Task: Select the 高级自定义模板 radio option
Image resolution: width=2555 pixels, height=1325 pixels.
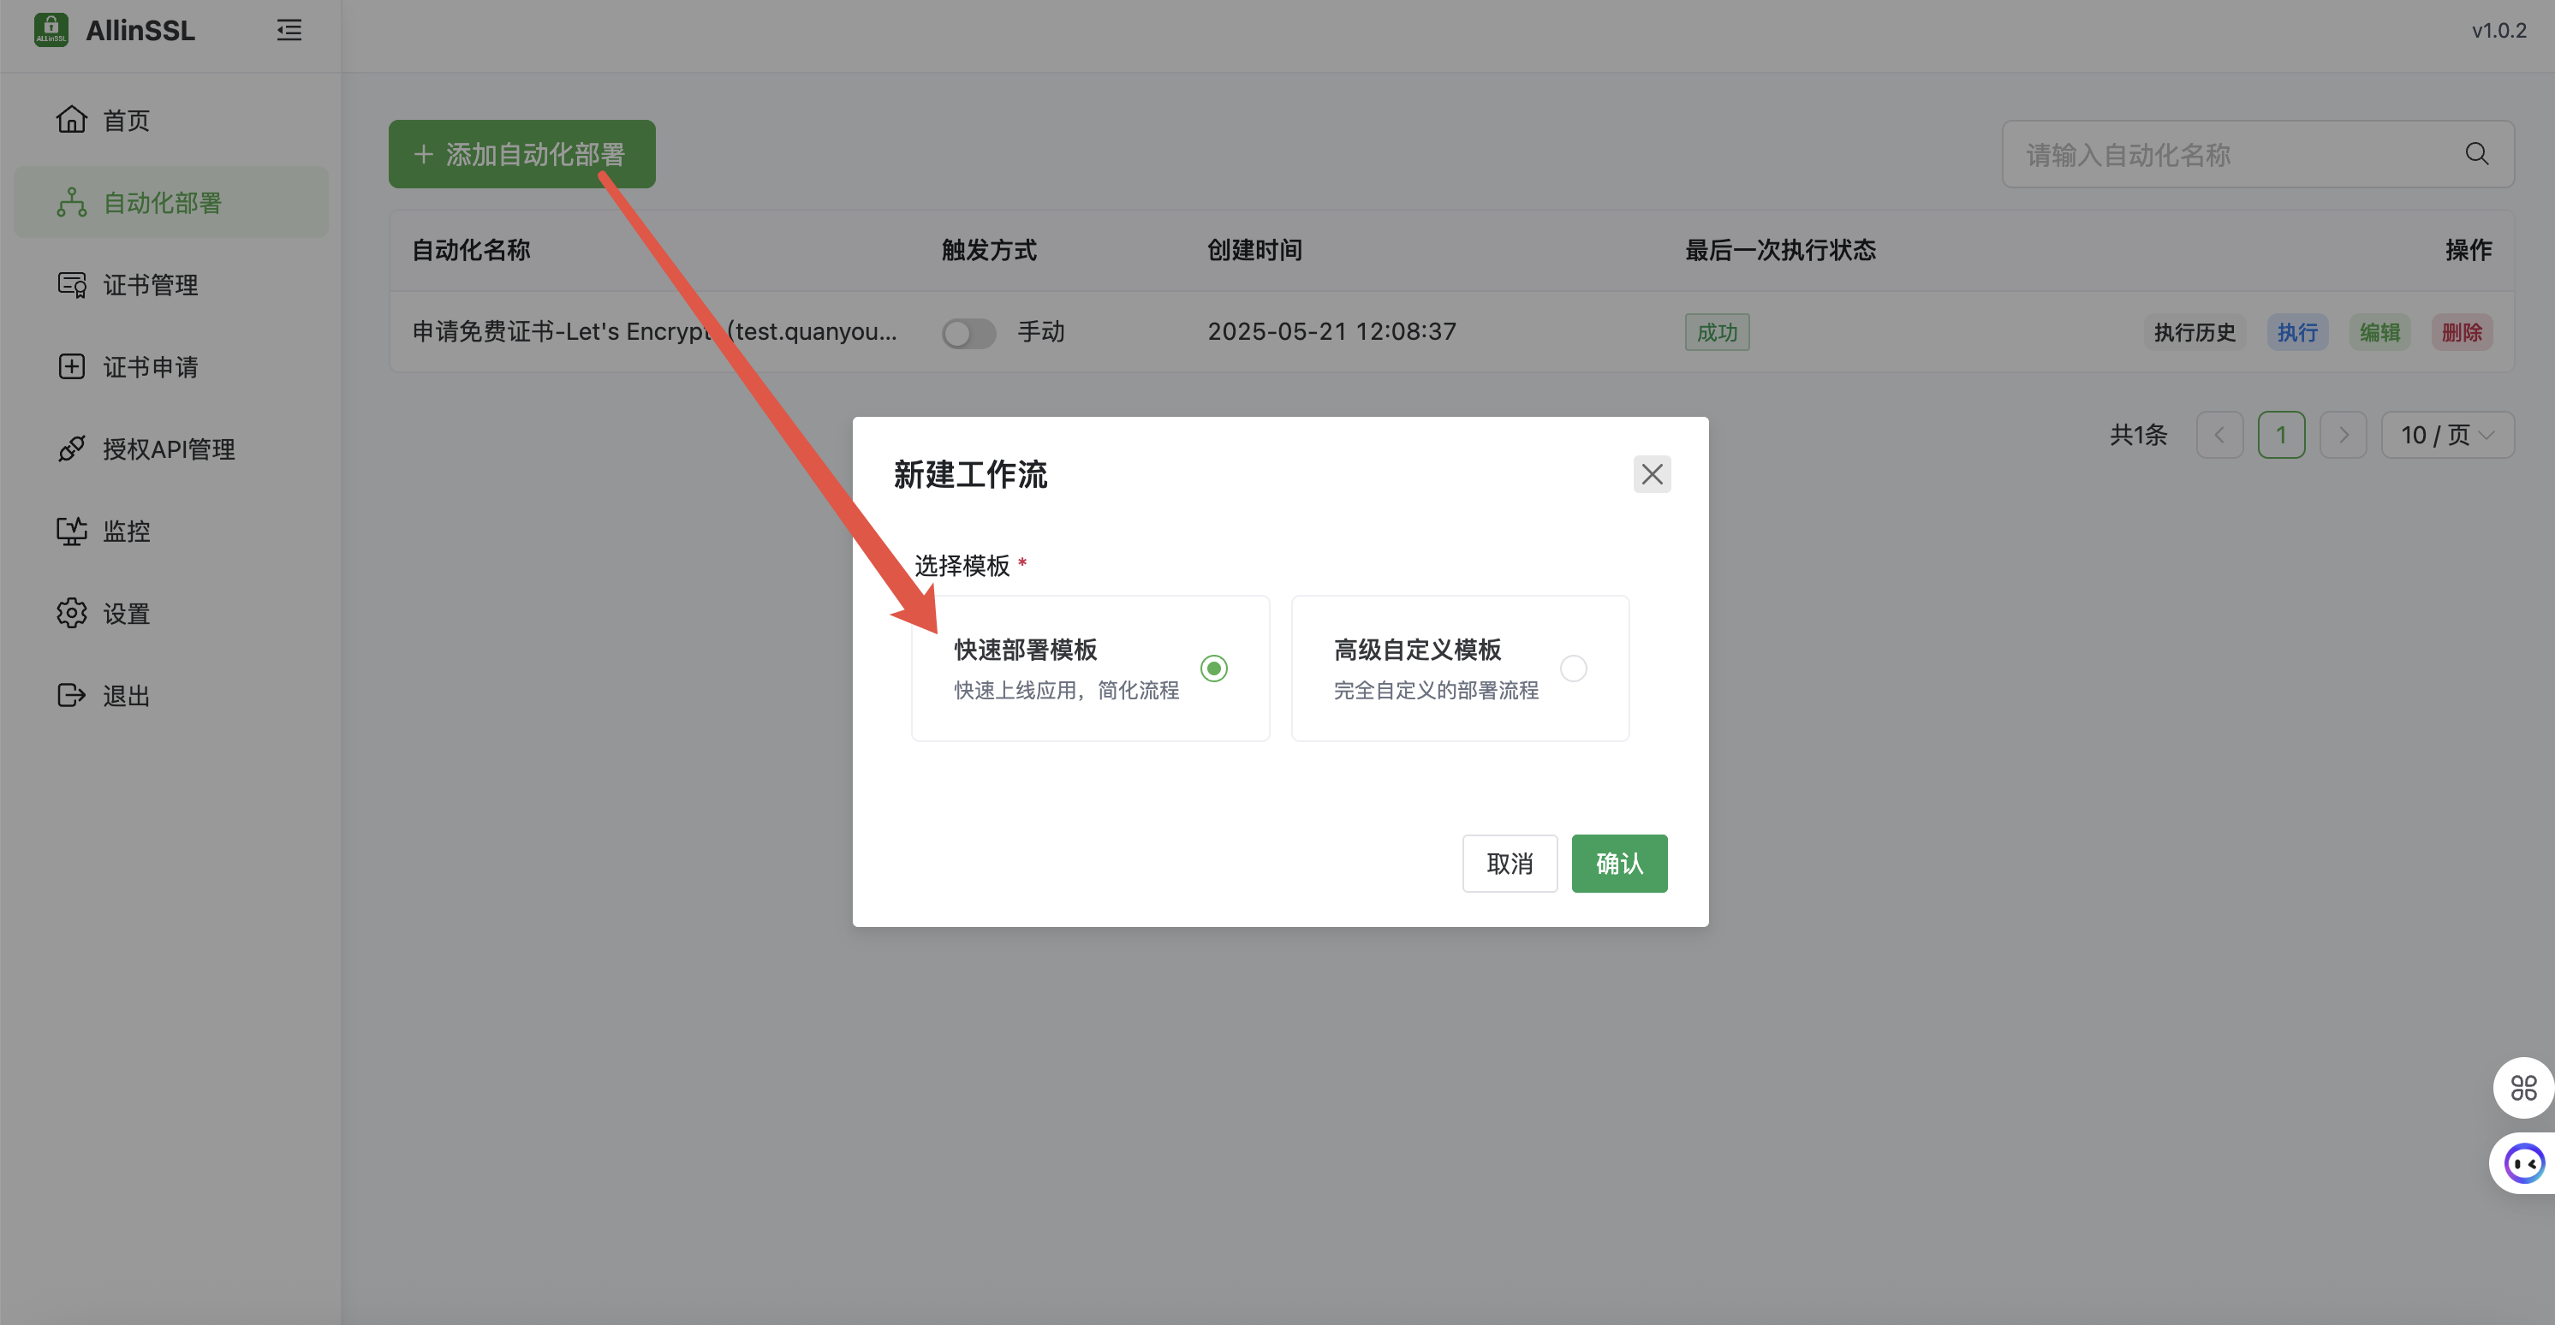Action: [1573, 668]
